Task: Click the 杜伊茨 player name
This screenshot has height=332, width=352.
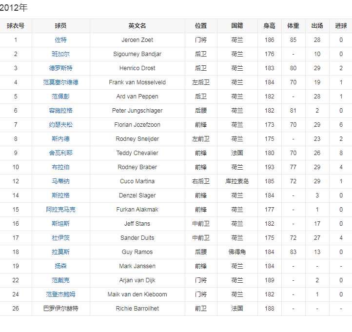Action: coord(61,238)
